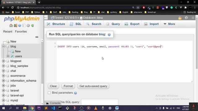The height and width of the screenshot is (111, 198).
Task: Open phpMyAdmin documentation help icon
Action: click(x=19, y=26)
